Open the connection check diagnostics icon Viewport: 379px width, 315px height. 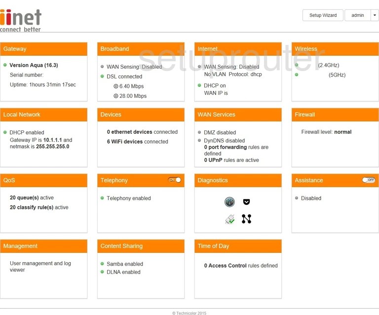pos(229,219)
